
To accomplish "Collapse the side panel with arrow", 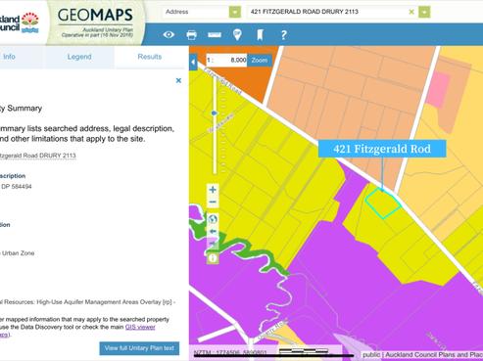I will tap(193, 62).
